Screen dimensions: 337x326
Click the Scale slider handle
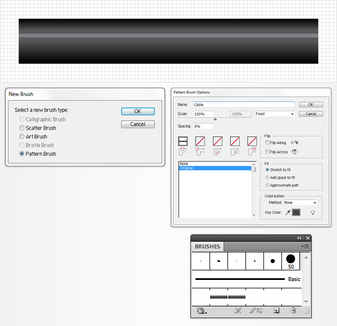tap(215, 119)
